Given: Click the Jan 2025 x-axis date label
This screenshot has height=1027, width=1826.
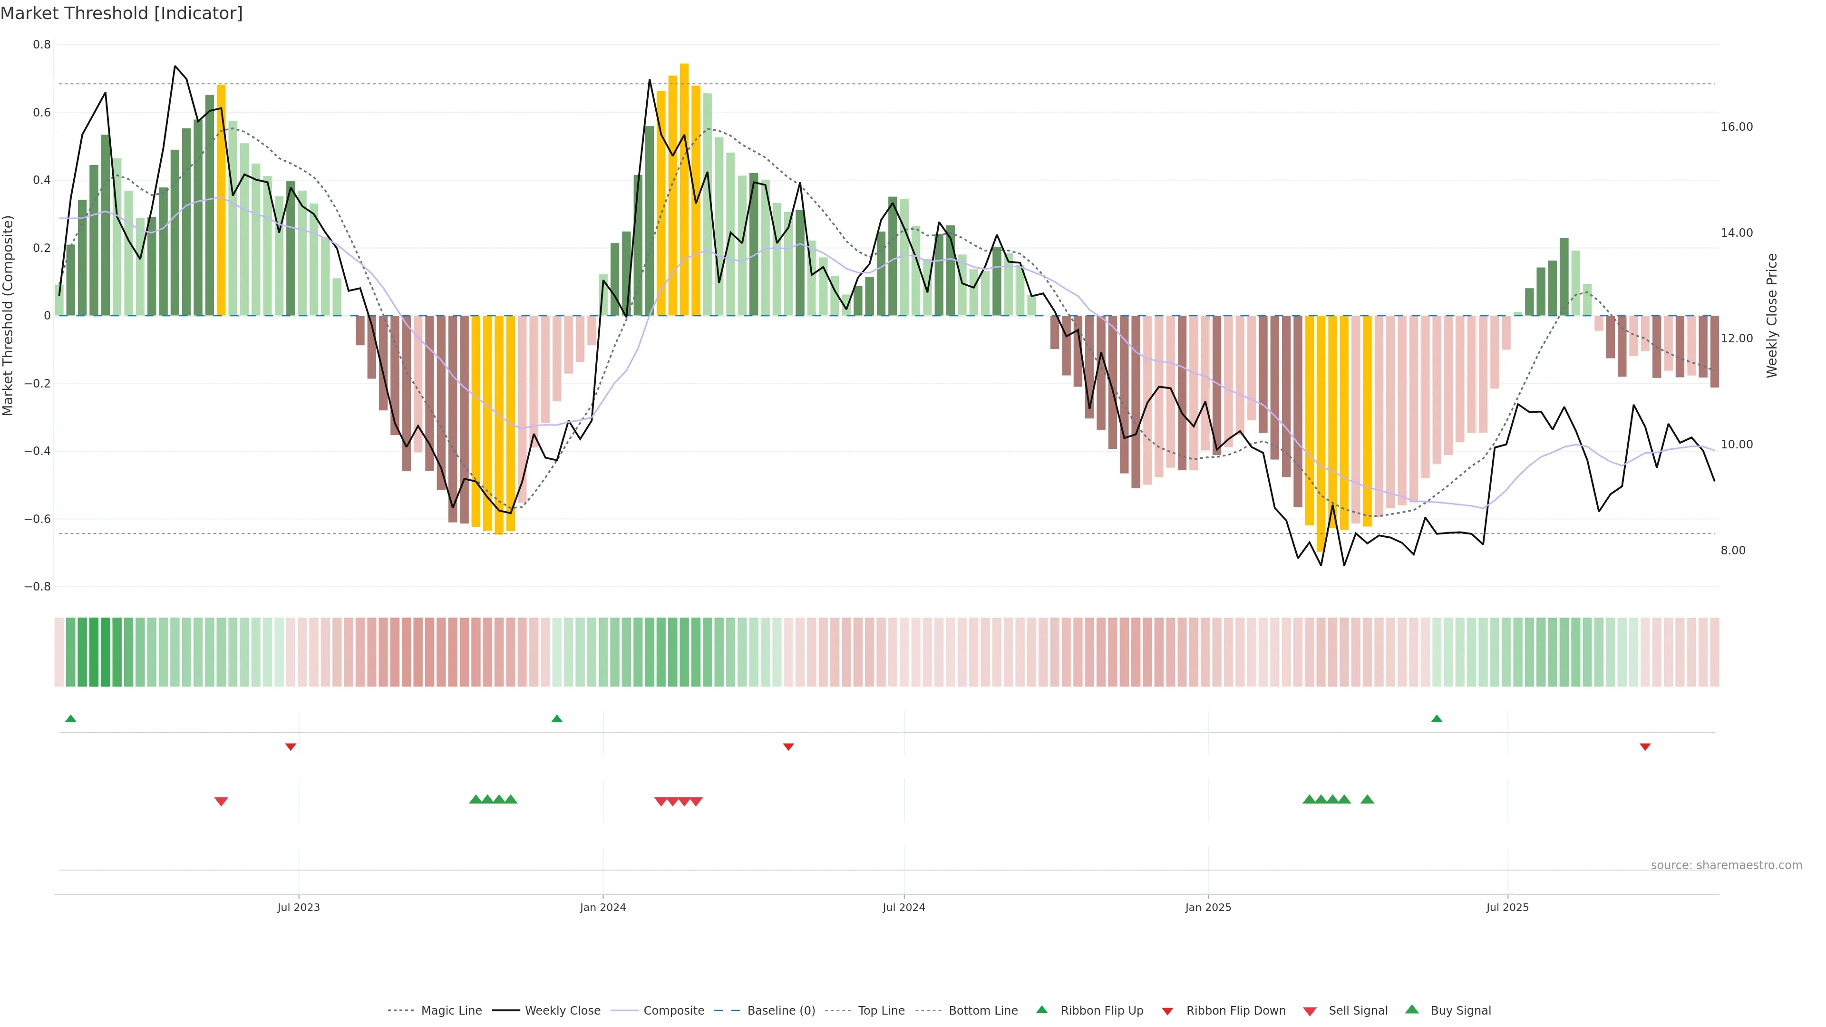Looking at the screenshot, I should [x=1208, y=908].
